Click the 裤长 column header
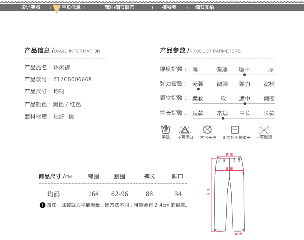 click(149, 176)
